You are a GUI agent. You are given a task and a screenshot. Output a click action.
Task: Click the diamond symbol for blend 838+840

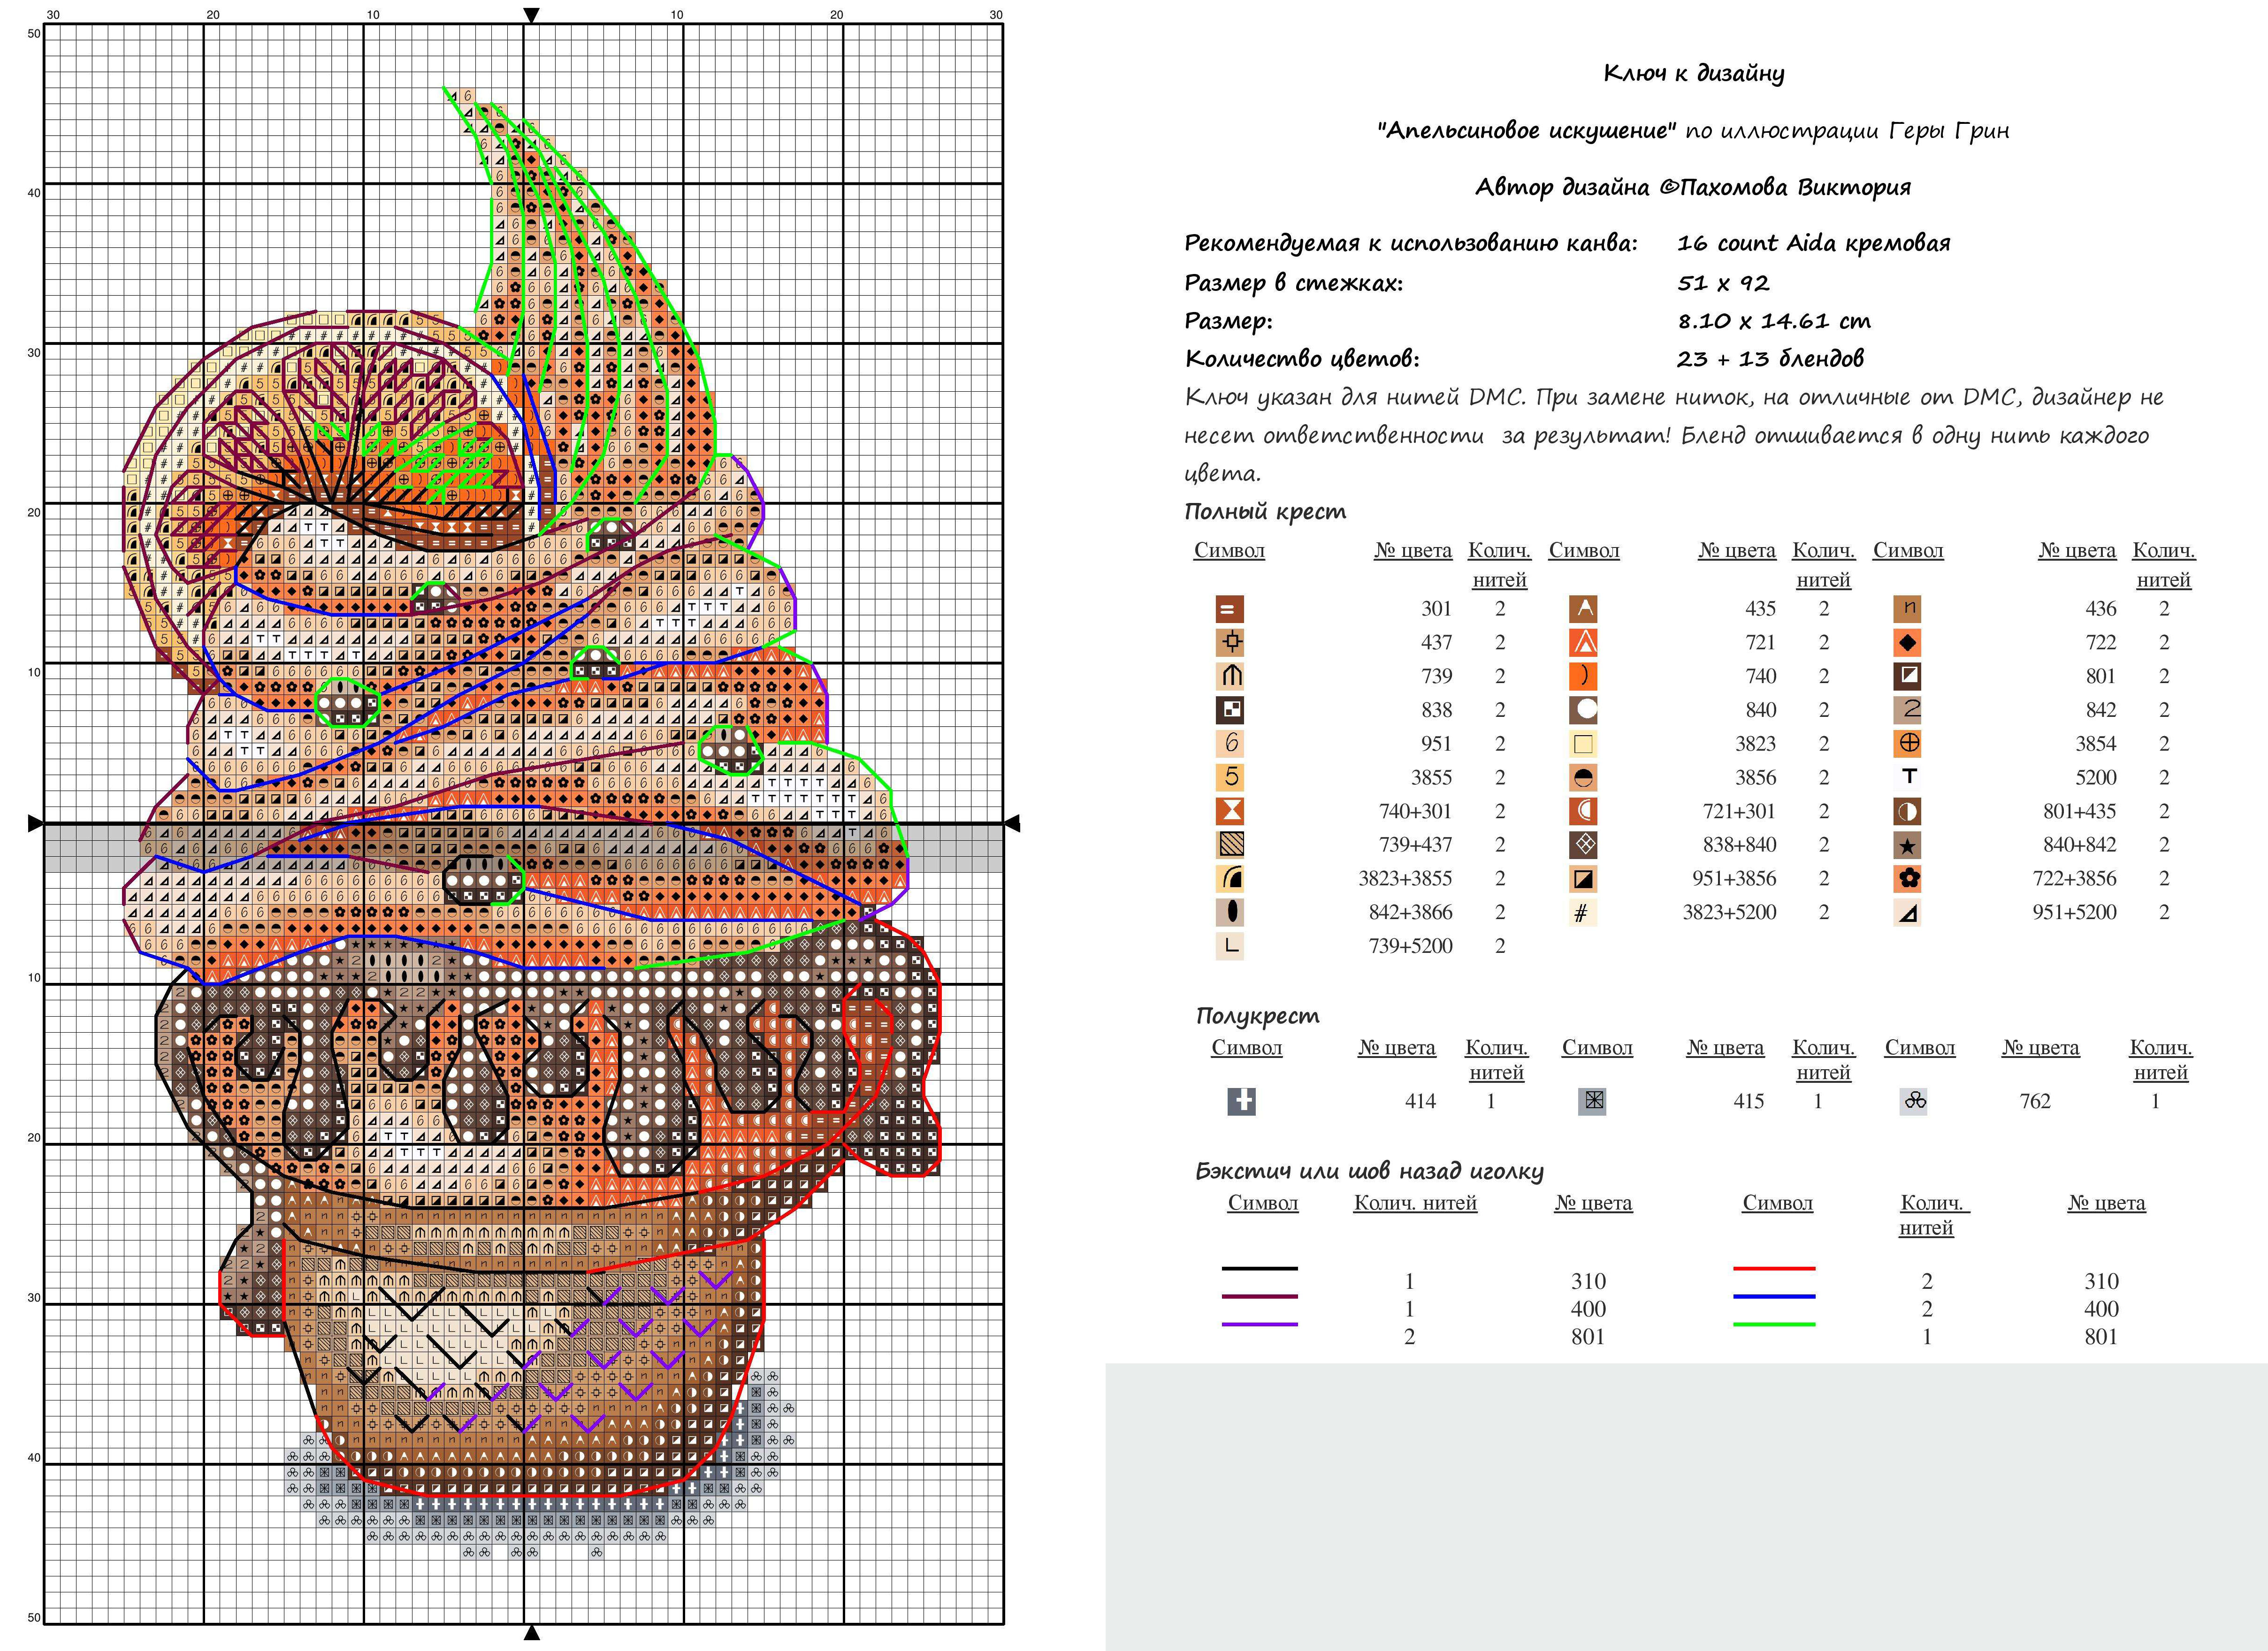point(1583,845)
